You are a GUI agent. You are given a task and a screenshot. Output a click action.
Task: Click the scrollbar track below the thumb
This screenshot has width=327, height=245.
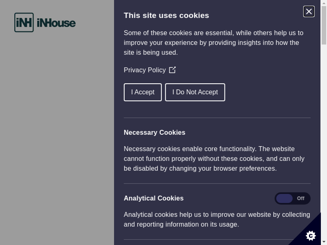click(324, 143)
